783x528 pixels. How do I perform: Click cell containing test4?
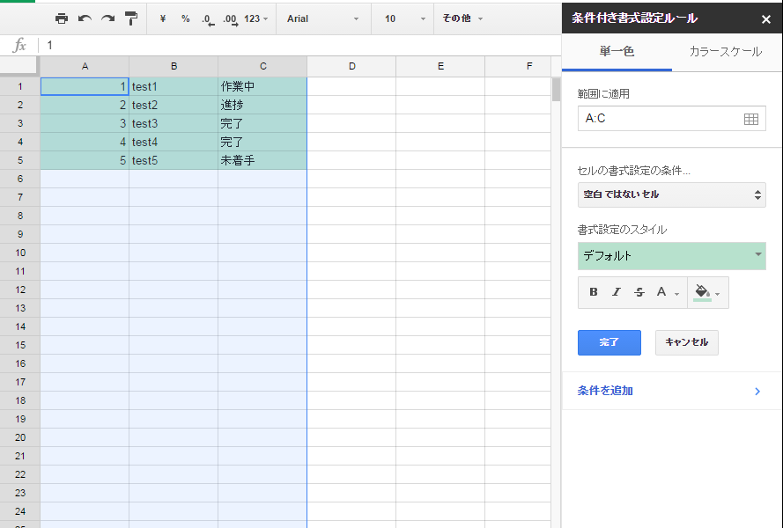[174, 142]
